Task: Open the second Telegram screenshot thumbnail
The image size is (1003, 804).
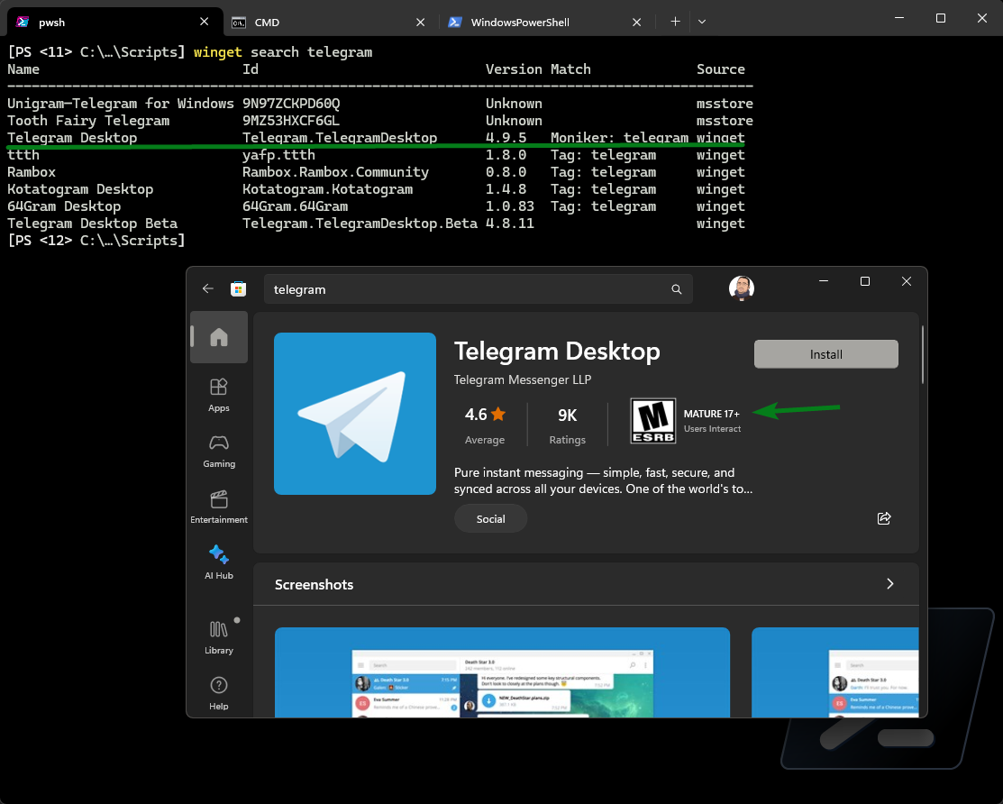Action: [x=834, y=672]
